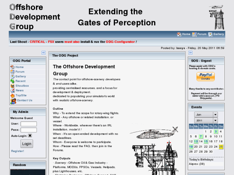The height and width of the screenshot is (175, 234).
Task: Click Airprox (38) birthday entry
Action: point(197,164)
